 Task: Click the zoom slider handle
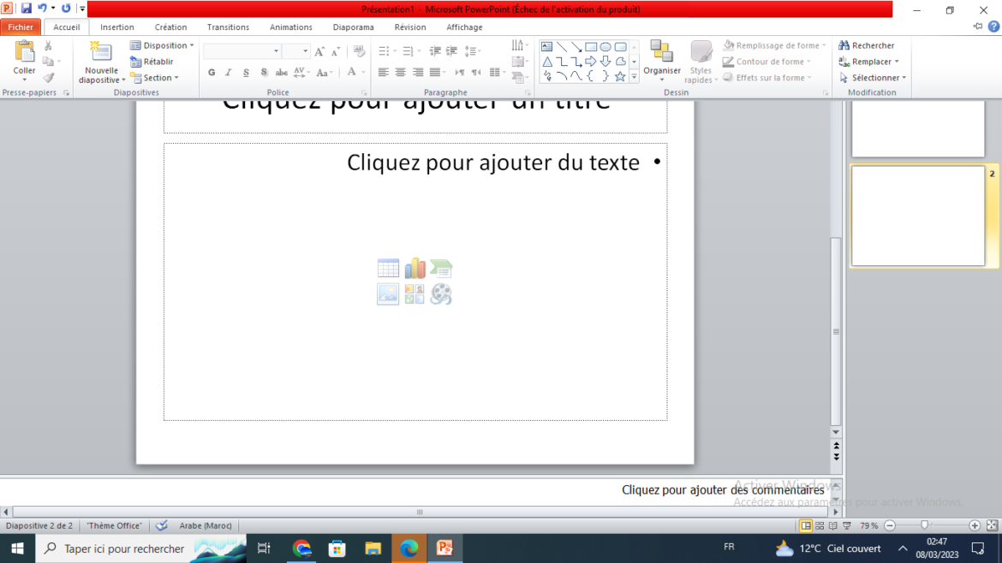(925, 525)
